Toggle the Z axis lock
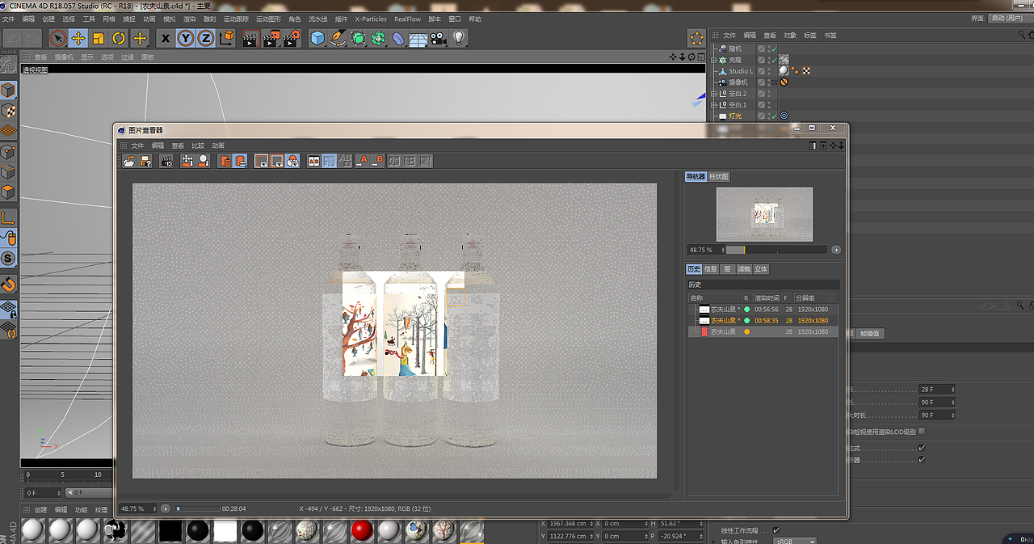Screen dimensions: 1034x544 click(x=206, y=38)
